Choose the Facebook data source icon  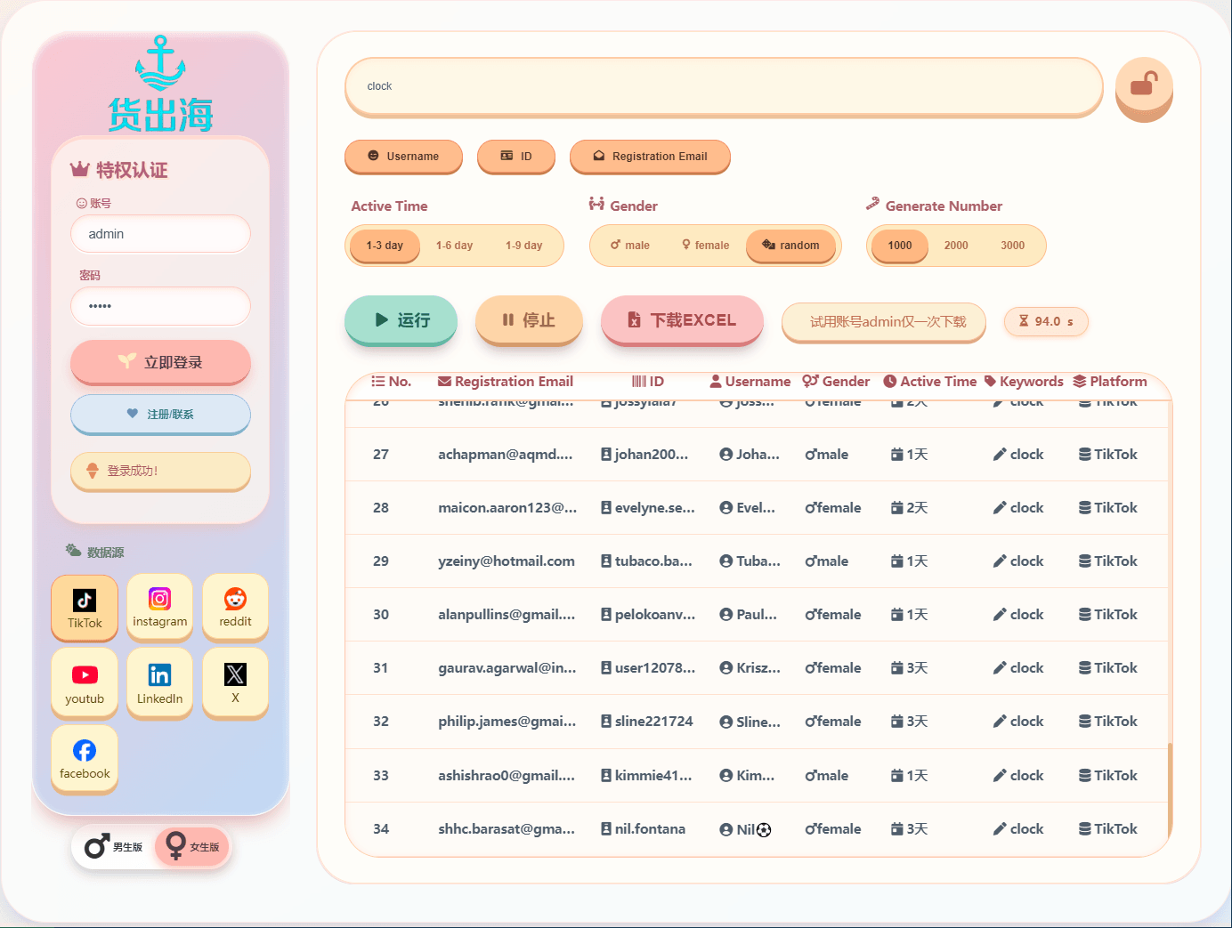tap(85, 758)
